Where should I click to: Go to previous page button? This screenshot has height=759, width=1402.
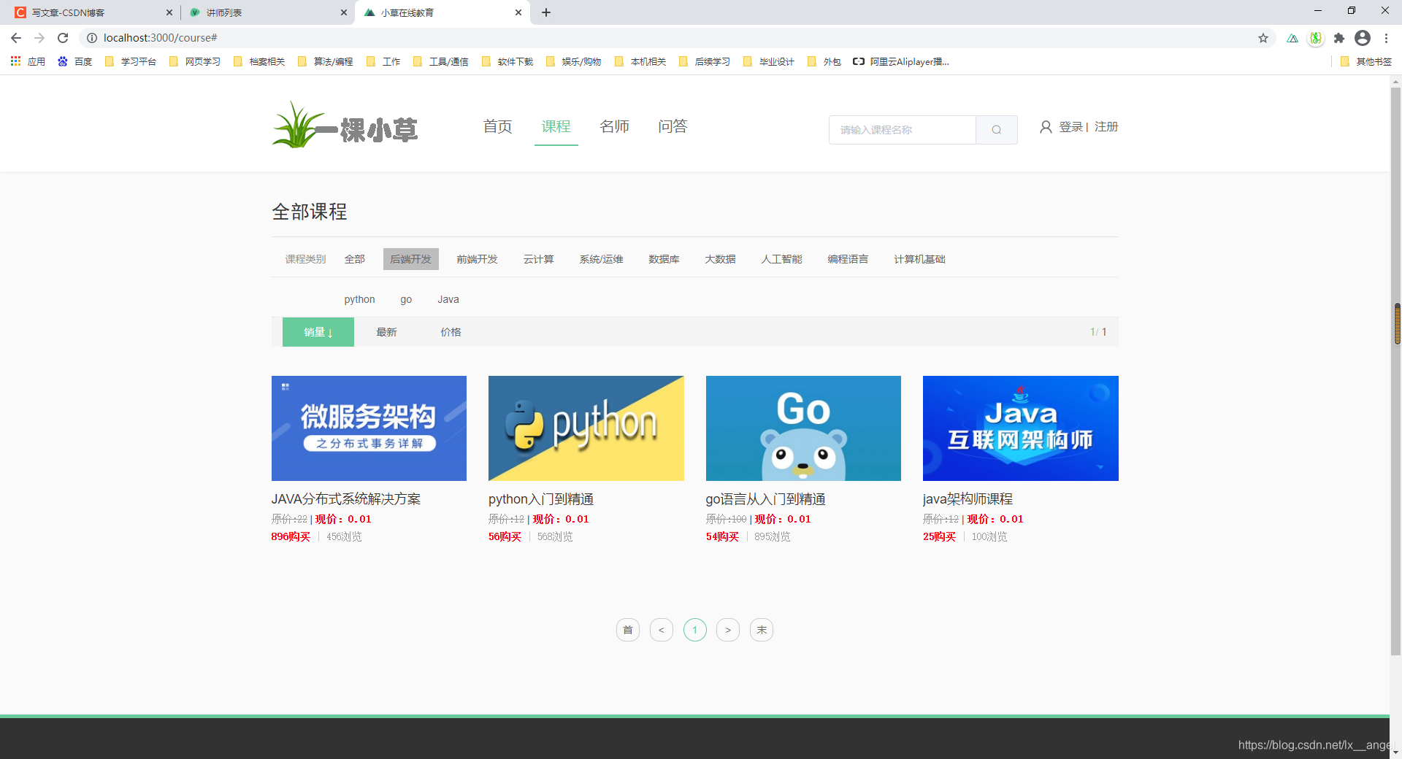pyautogui.click(x=662, y=630)
